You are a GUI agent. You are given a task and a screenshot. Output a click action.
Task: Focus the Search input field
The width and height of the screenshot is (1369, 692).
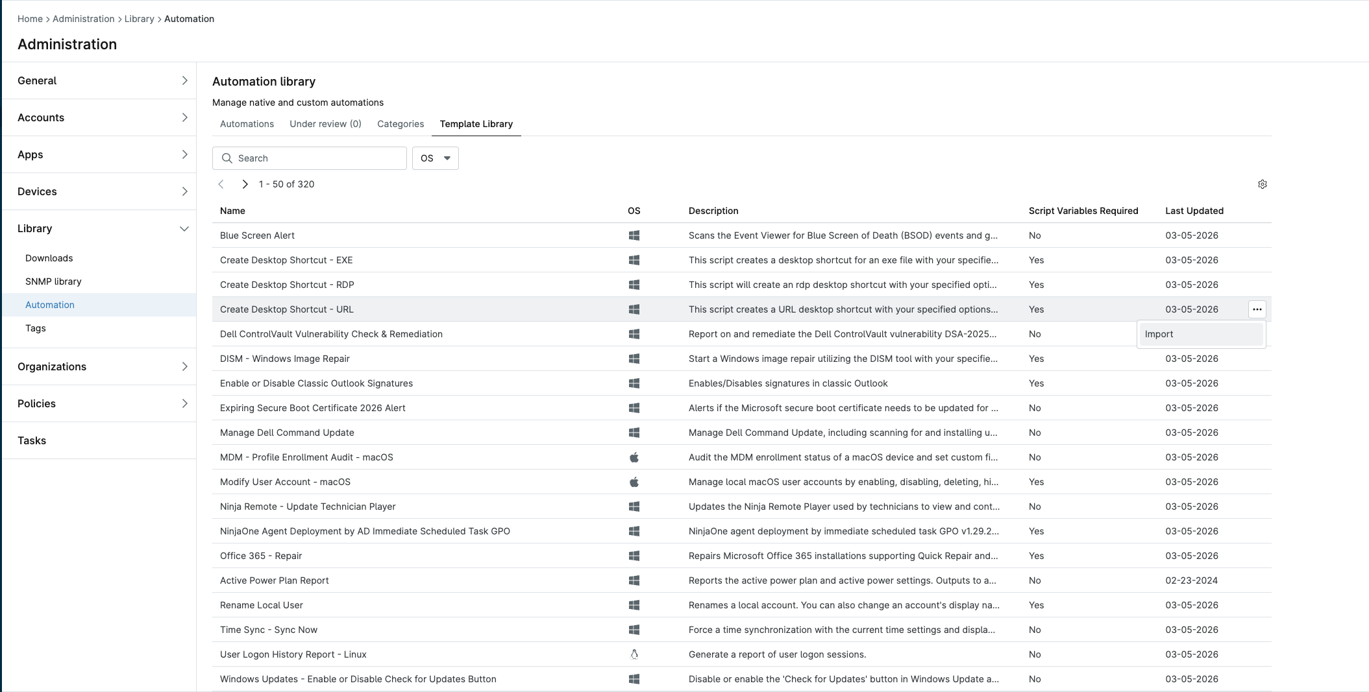point(310,158)
